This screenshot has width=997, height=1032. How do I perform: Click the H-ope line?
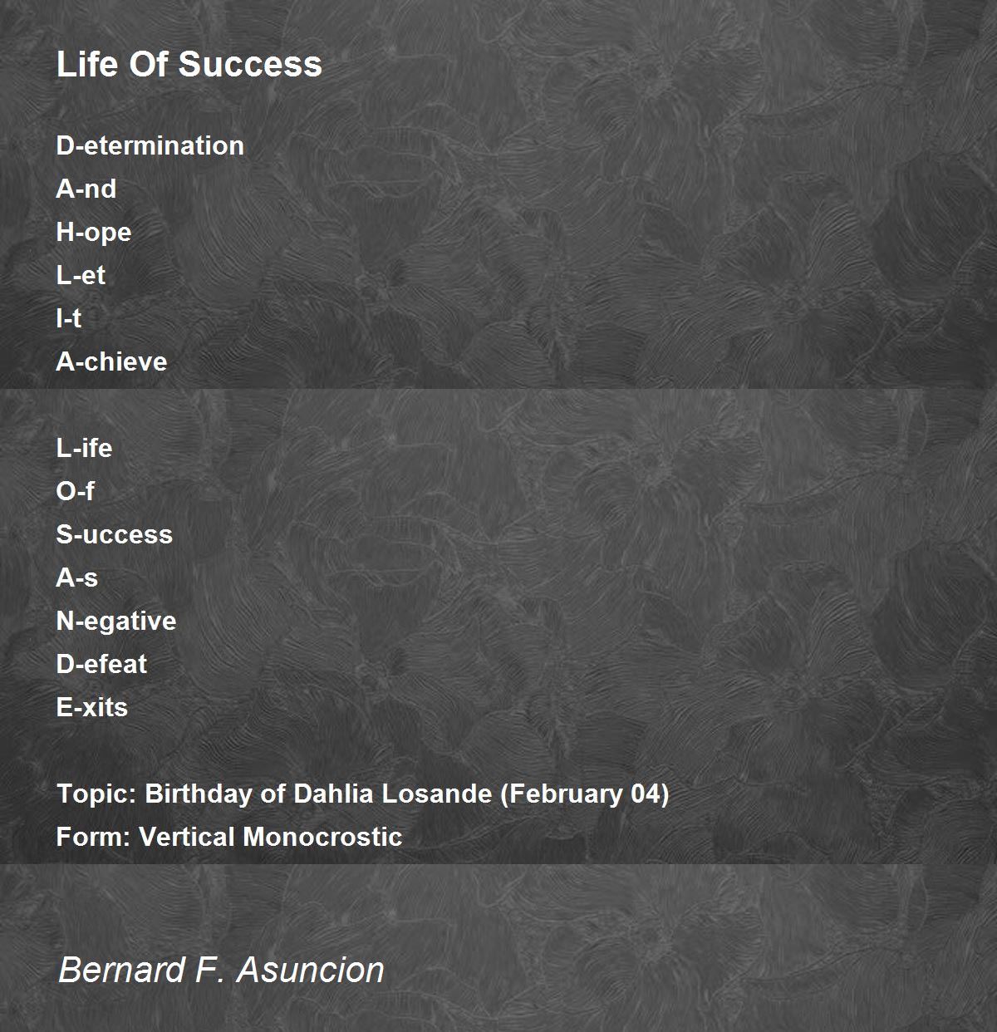click(x=94, y=233)
